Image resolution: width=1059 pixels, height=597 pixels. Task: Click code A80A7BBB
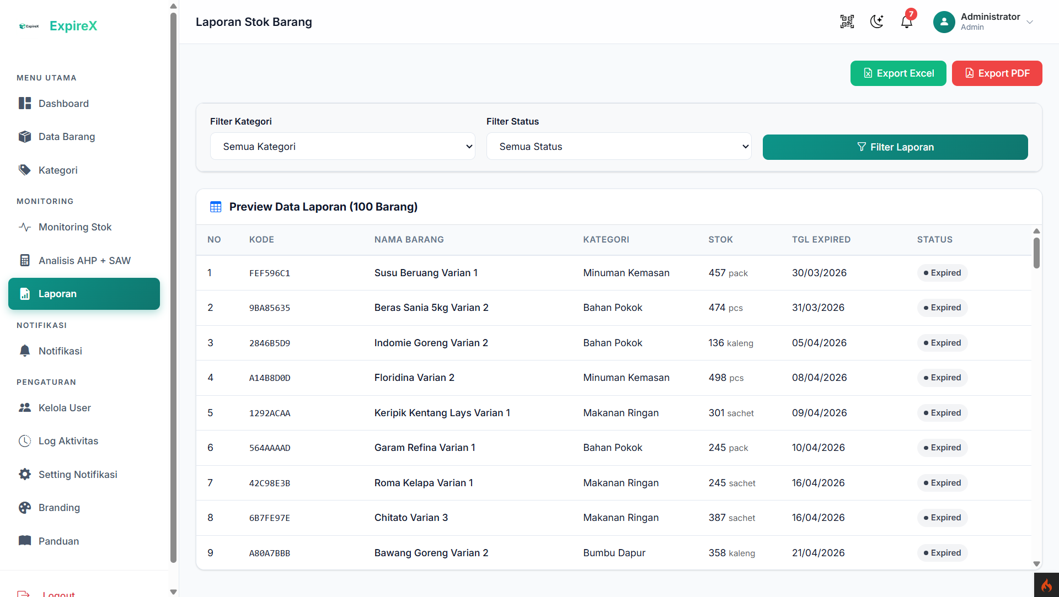point(269,553)
